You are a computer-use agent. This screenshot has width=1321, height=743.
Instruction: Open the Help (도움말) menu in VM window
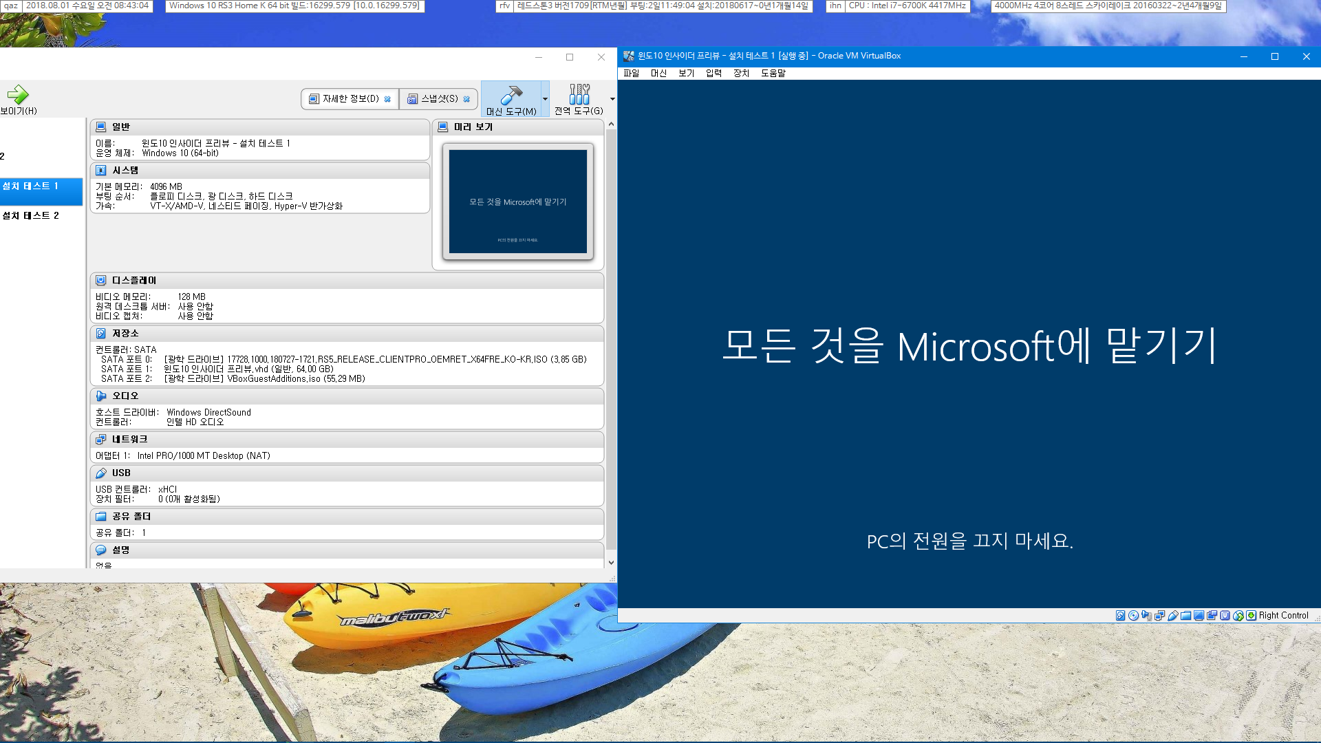pyautogui.click(x=773, y=73)
